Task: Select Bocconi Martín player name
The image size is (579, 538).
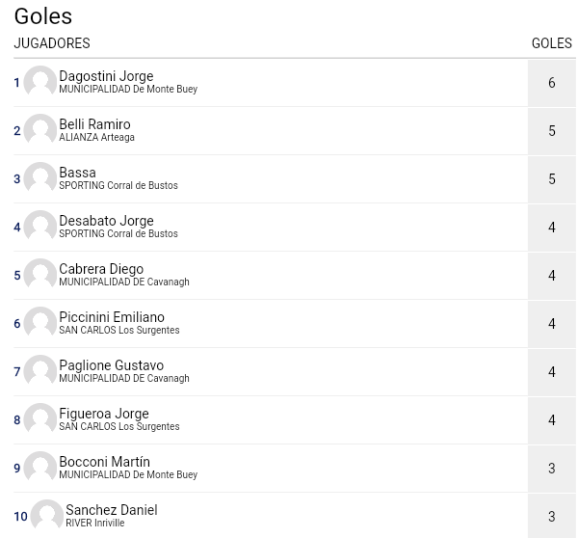Action: (104, 462)
